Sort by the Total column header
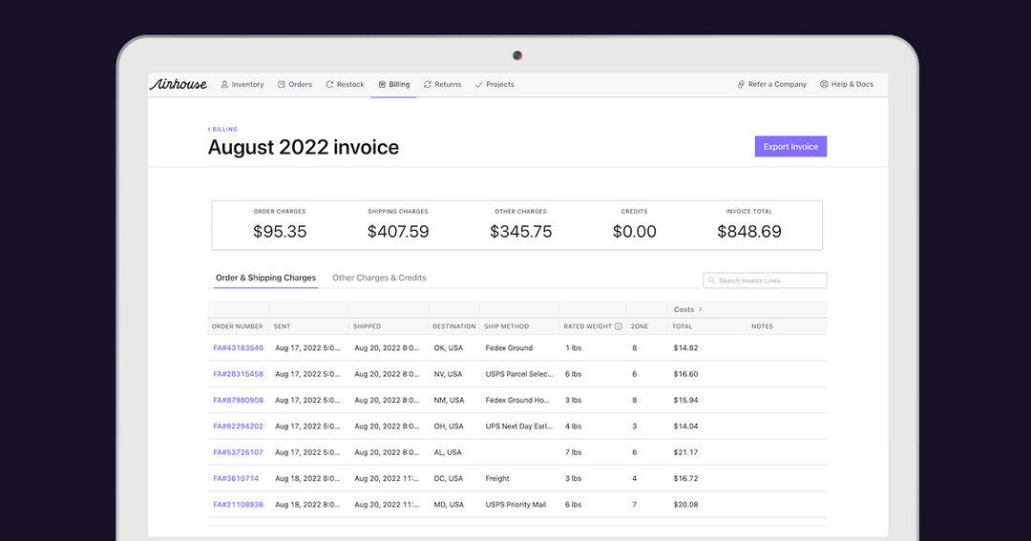 coord(682,326)
